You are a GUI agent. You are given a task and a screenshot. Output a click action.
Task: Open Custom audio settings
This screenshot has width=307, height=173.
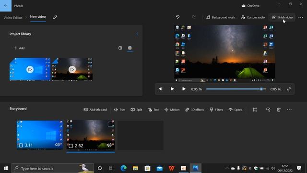(x=253, y=17)
